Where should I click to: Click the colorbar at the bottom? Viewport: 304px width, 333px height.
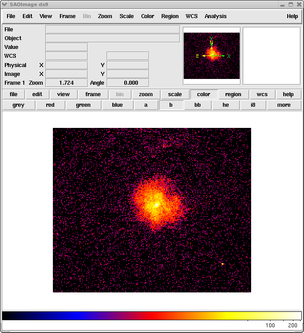(152, 316)
